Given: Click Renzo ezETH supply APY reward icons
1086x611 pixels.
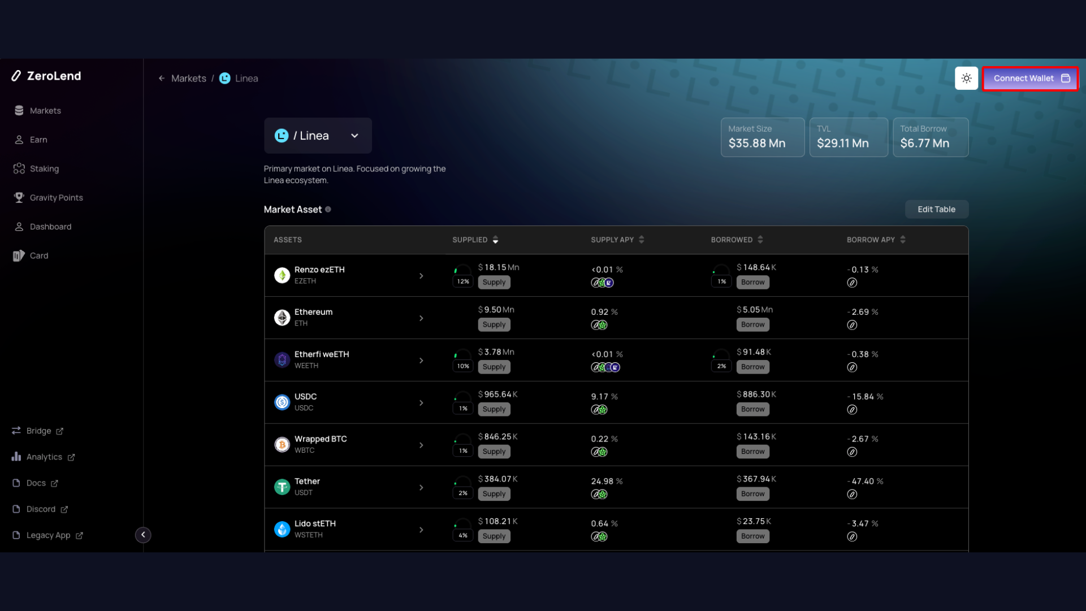Looking at the screenshot, I should click(x=602, y=283).
